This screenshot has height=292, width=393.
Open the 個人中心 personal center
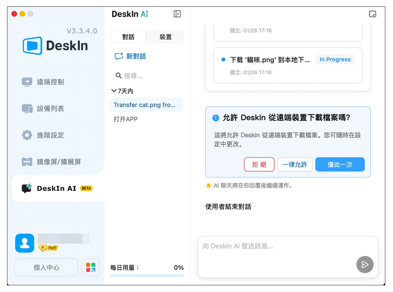tap(46, 267)
